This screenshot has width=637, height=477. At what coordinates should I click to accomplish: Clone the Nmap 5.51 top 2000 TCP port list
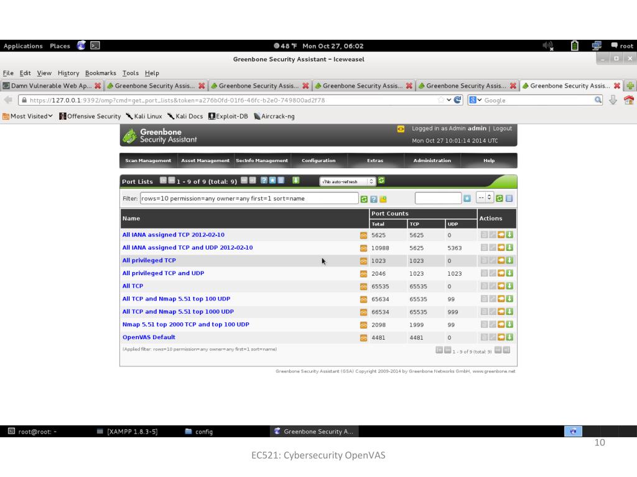[x=501, y=324]
